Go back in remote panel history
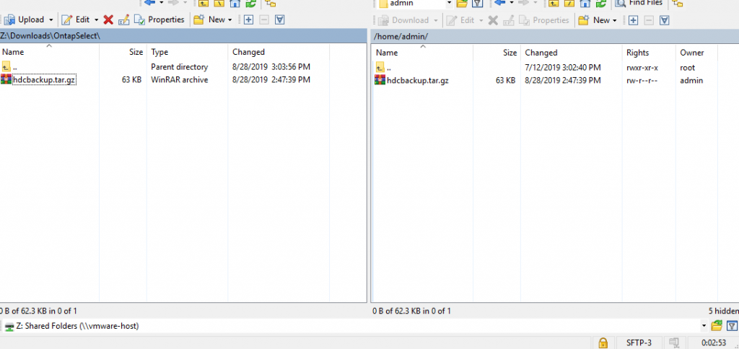This screenshot has width=739, height=349. click(500, 3)
